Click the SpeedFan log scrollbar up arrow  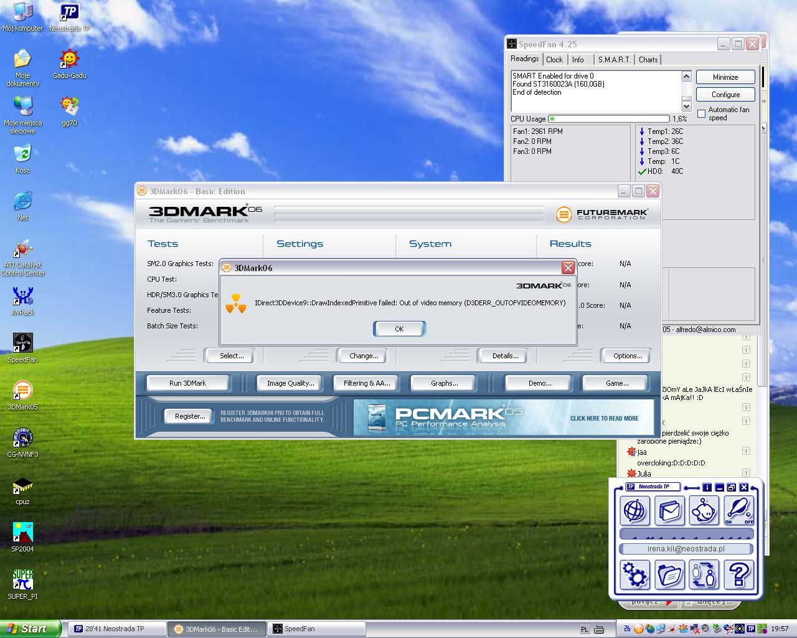[687, 76]
